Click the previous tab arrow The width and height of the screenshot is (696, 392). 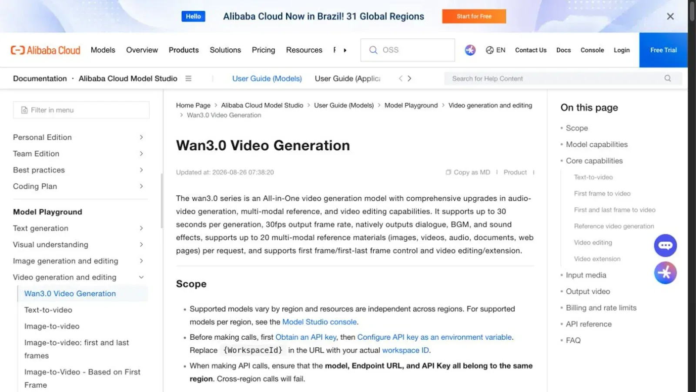click(401, 78)
